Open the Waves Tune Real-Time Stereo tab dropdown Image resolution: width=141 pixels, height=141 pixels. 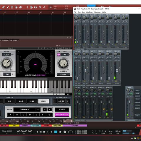(18, 40)
